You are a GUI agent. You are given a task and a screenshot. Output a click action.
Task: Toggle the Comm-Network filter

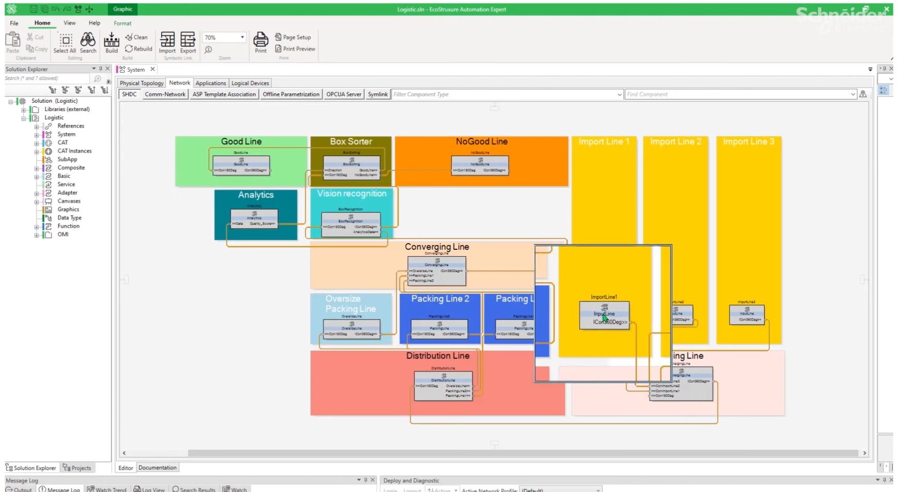(165, 94)
